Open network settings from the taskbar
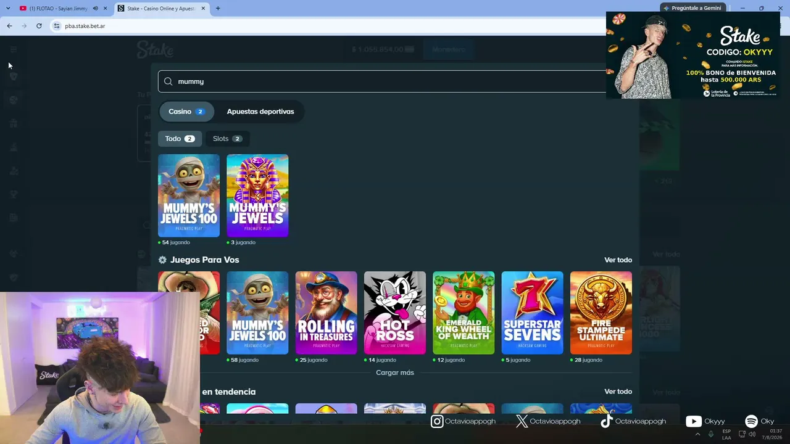 pyautogui.click(x=742, y=434)
